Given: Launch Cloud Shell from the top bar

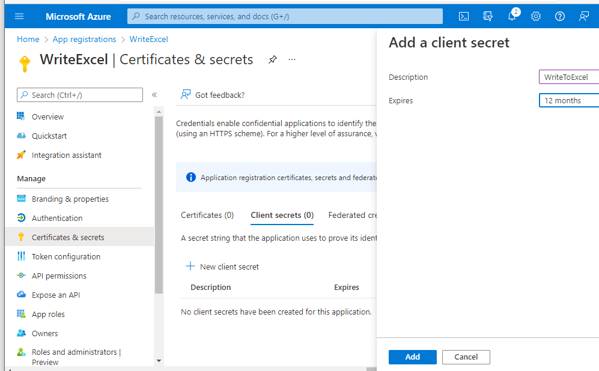Looking at the screenshot, I should [464, 16].
